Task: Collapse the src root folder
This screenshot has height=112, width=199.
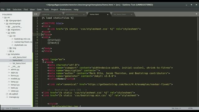Action: click(3, 17)
